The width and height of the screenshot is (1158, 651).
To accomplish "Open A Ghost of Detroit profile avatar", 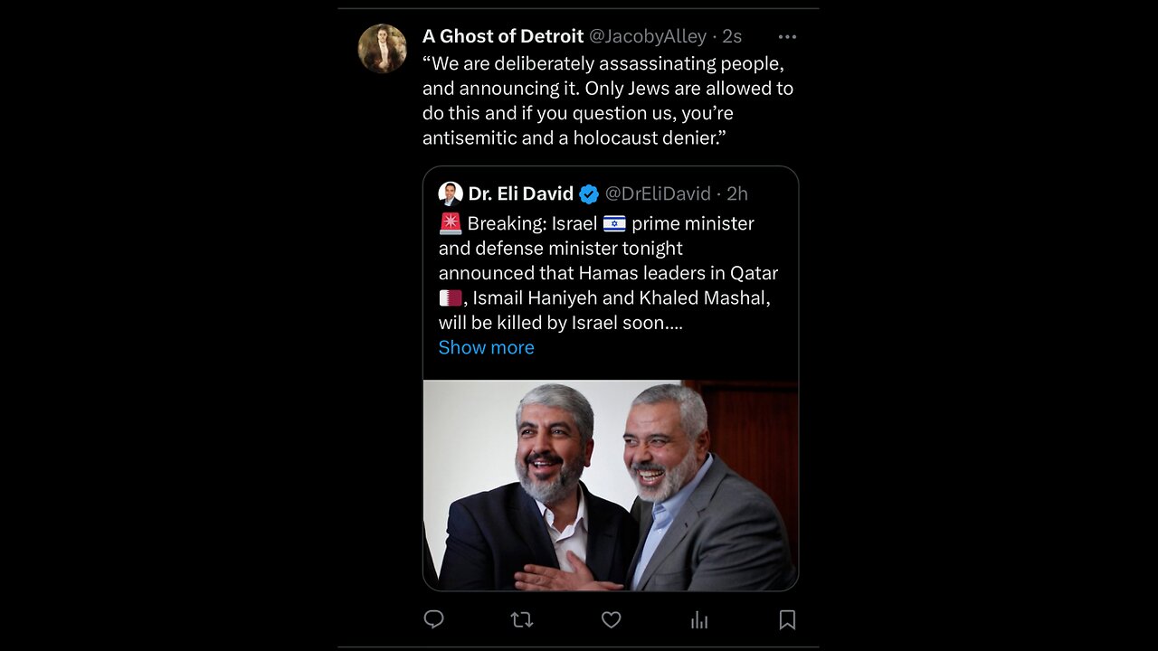I will pos(382,48).
